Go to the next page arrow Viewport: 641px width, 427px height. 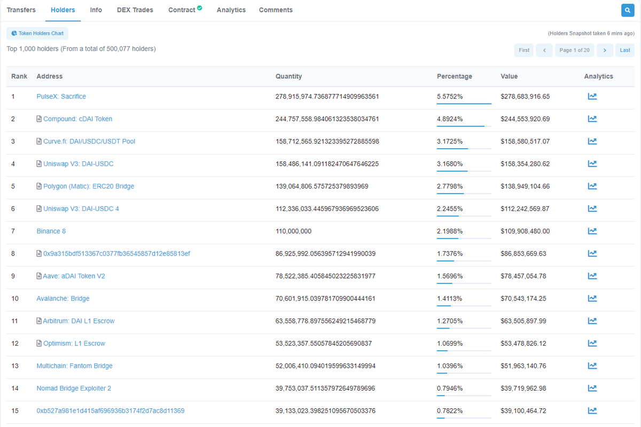(605, 50)
